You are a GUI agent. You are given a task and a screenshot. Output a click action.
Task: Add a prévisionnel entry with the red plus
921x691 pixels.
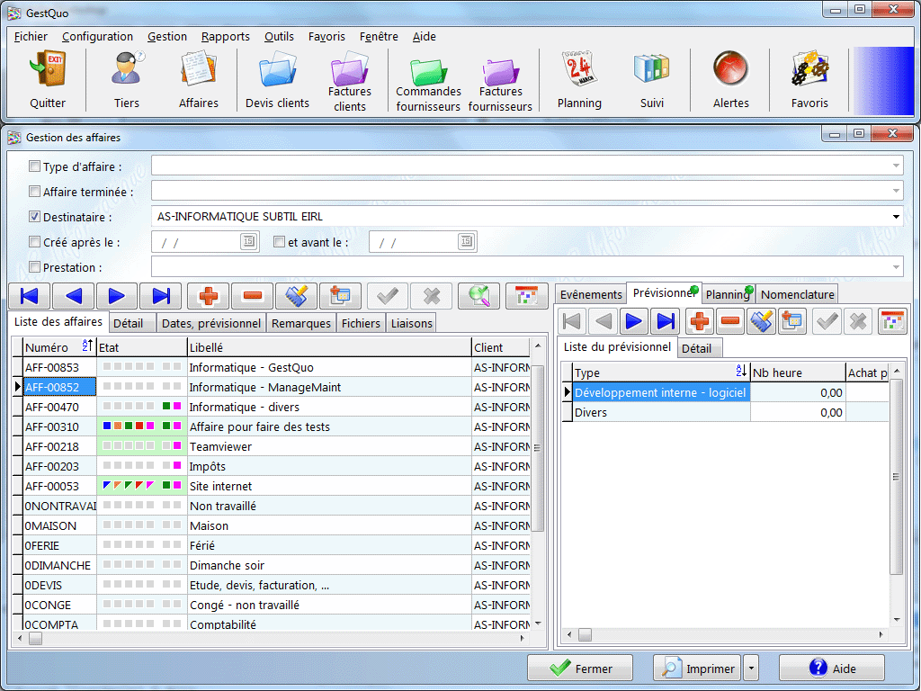(x=700, y=321)
